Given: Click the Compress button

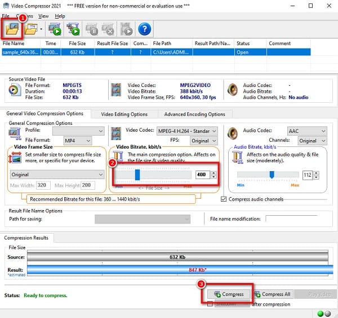Looking at the screenshot, I should pyautogui.click(x=229, y=294).
